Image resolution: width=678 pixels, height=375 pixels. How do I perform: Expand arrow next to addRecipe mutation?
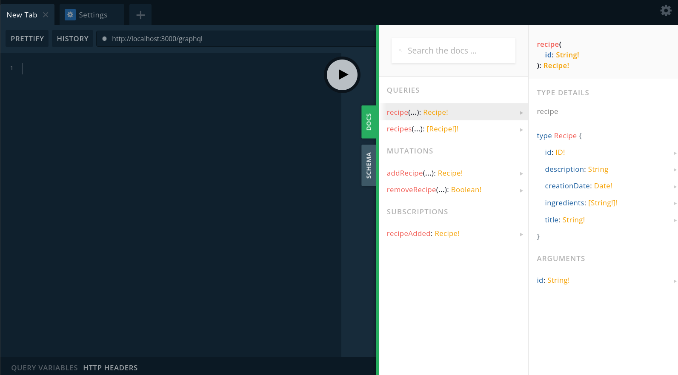tap(521, 173)
